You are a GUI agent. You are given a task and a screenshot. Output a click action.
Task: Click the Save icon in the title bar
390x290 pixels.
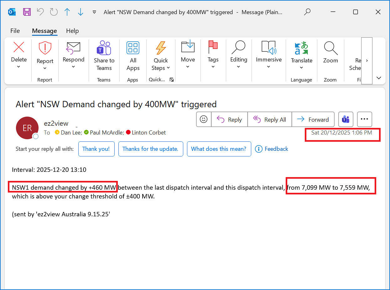click(x=27, y=12)
